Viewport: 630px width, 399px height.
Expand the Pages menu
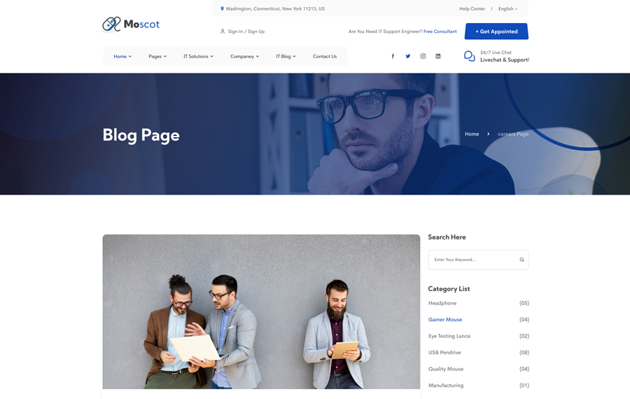click(157, 57)
